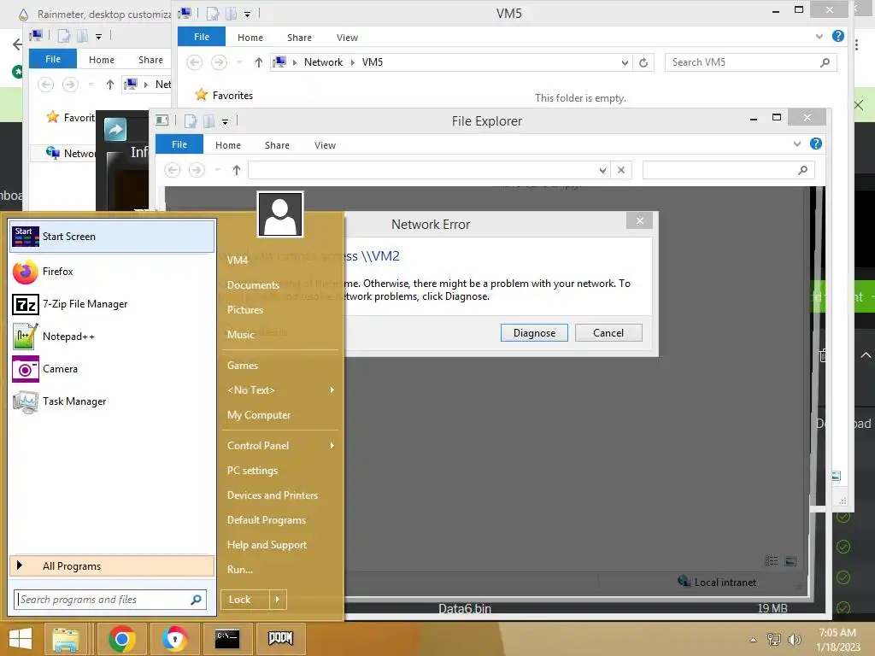Viewport: 875px width, 656px height.
Task: Click the user account picture
Action: coord(280,214)
